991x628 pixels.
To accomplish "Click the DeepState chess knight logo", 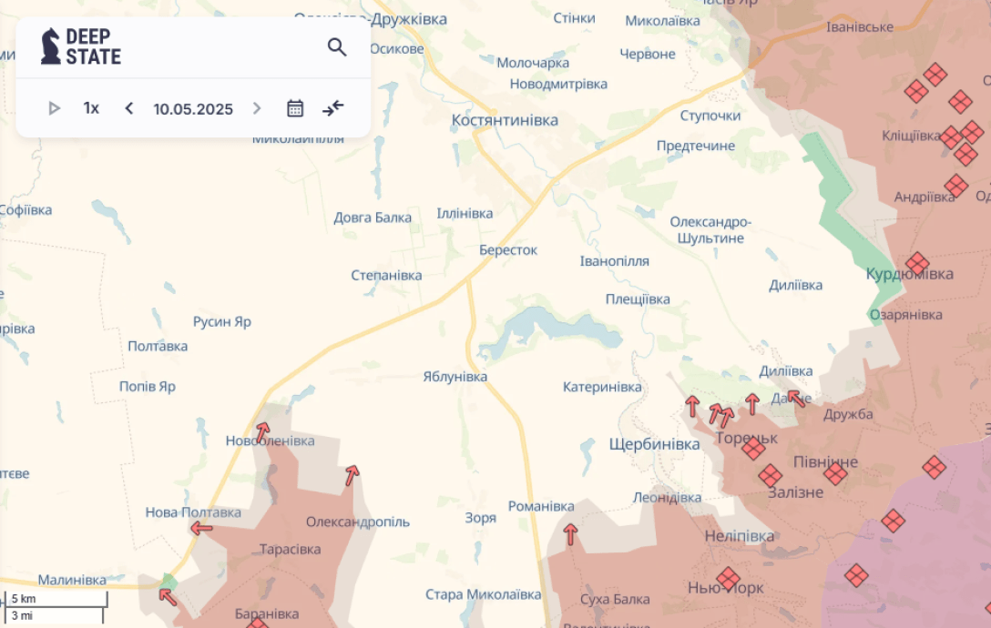I will 51,46.
